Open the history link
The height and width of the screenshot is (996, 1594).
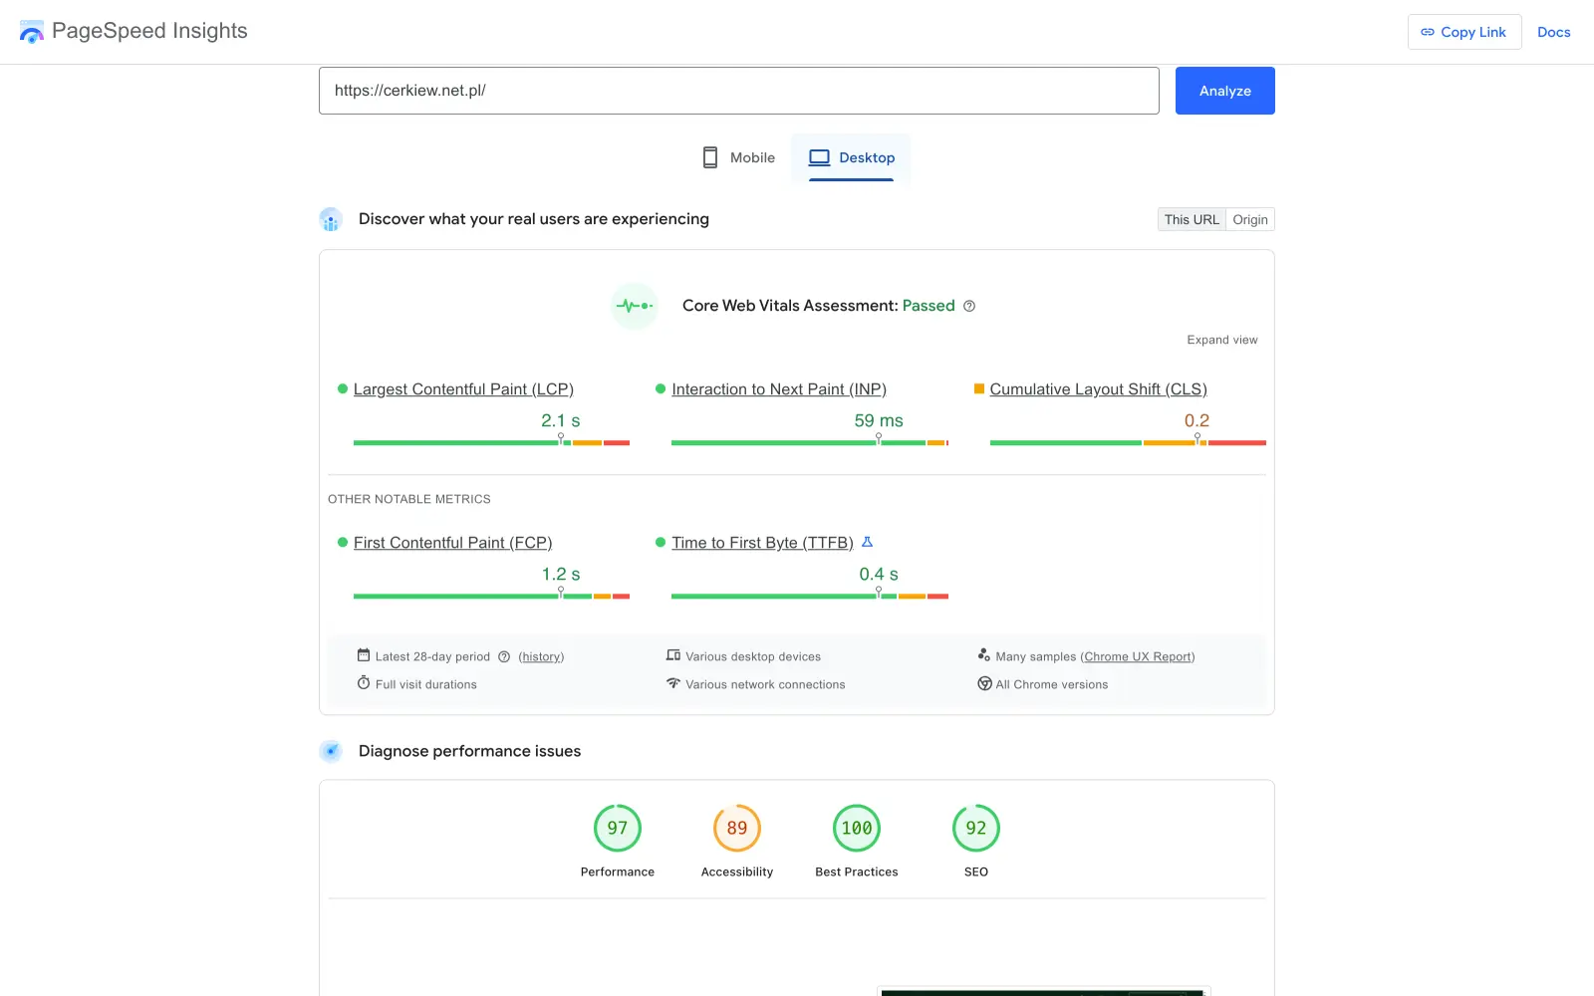tap(541, 656)
